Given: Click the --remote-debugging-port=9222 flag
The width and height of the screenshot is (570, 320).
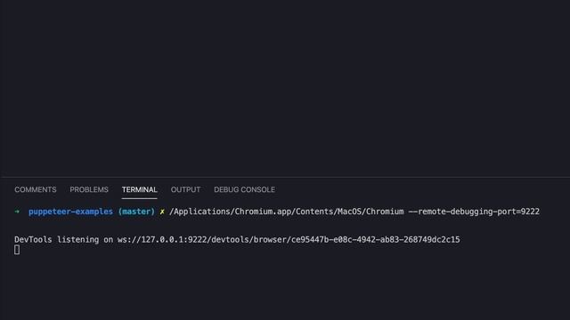Looking at the screenshot, I should (x=474, y=212).
